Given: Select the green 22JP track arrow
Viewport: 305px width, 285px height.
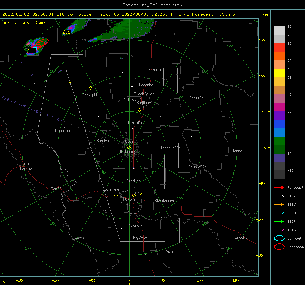Looking at the screenshot, I should click(279, 221).
